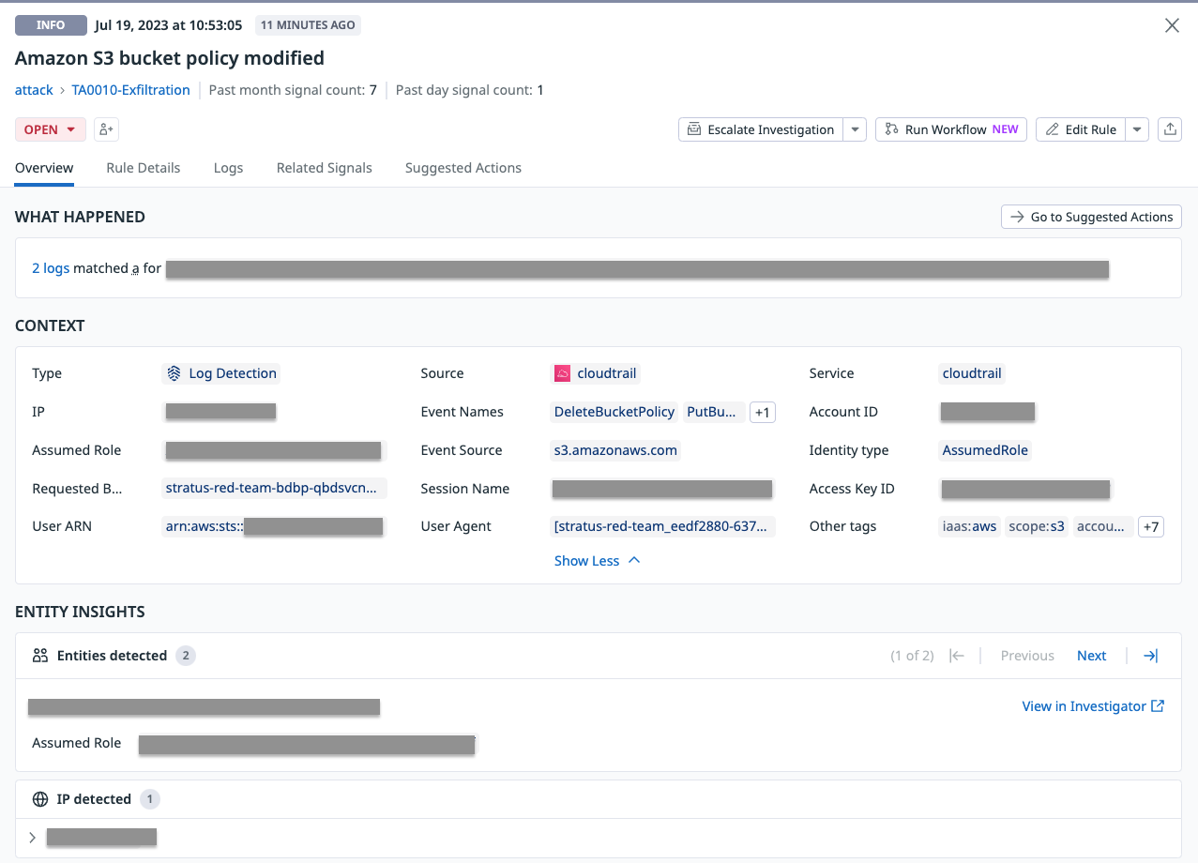1198x863 pixels.
Task: Click the export signal icon at top right
Action: point(1169,129)
